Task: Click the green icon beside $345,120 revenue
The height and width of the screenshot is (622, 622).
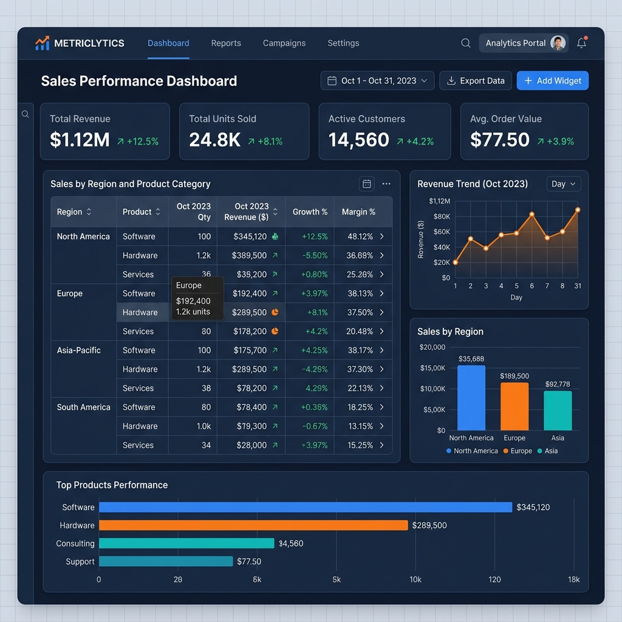Action: coord(275,236)
